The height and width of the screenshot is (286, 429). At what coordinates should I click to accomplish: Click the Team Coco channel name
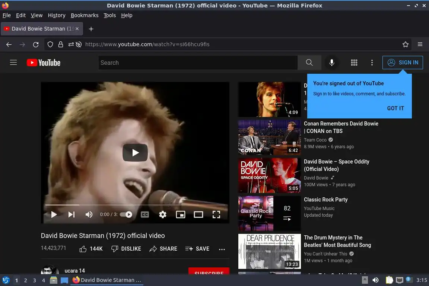(315, 140)
